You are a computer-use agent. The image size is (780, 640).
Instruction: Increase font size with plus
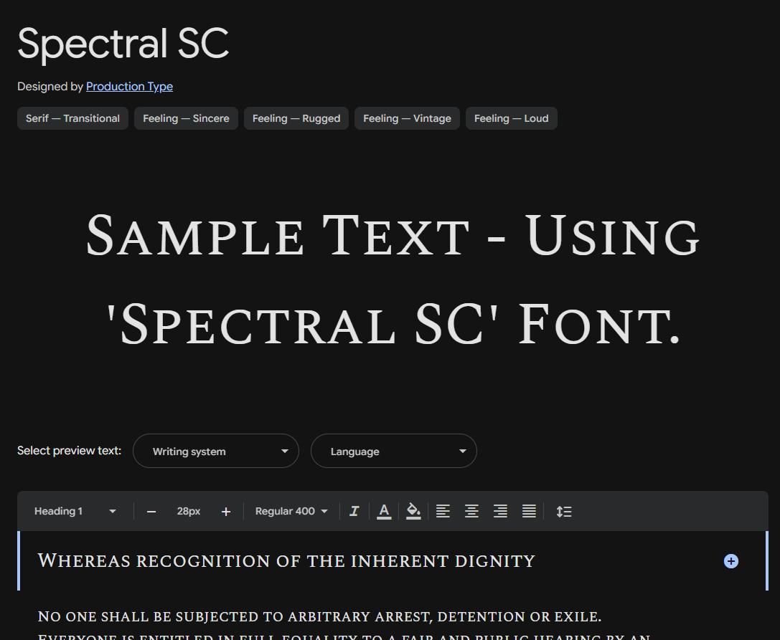pos(226,511)
